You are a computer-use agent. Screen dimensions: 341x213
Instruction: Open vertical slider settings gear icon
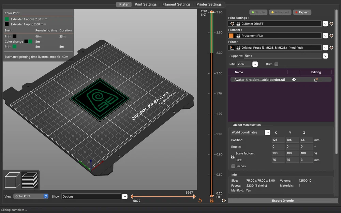[x=224, y=201]
